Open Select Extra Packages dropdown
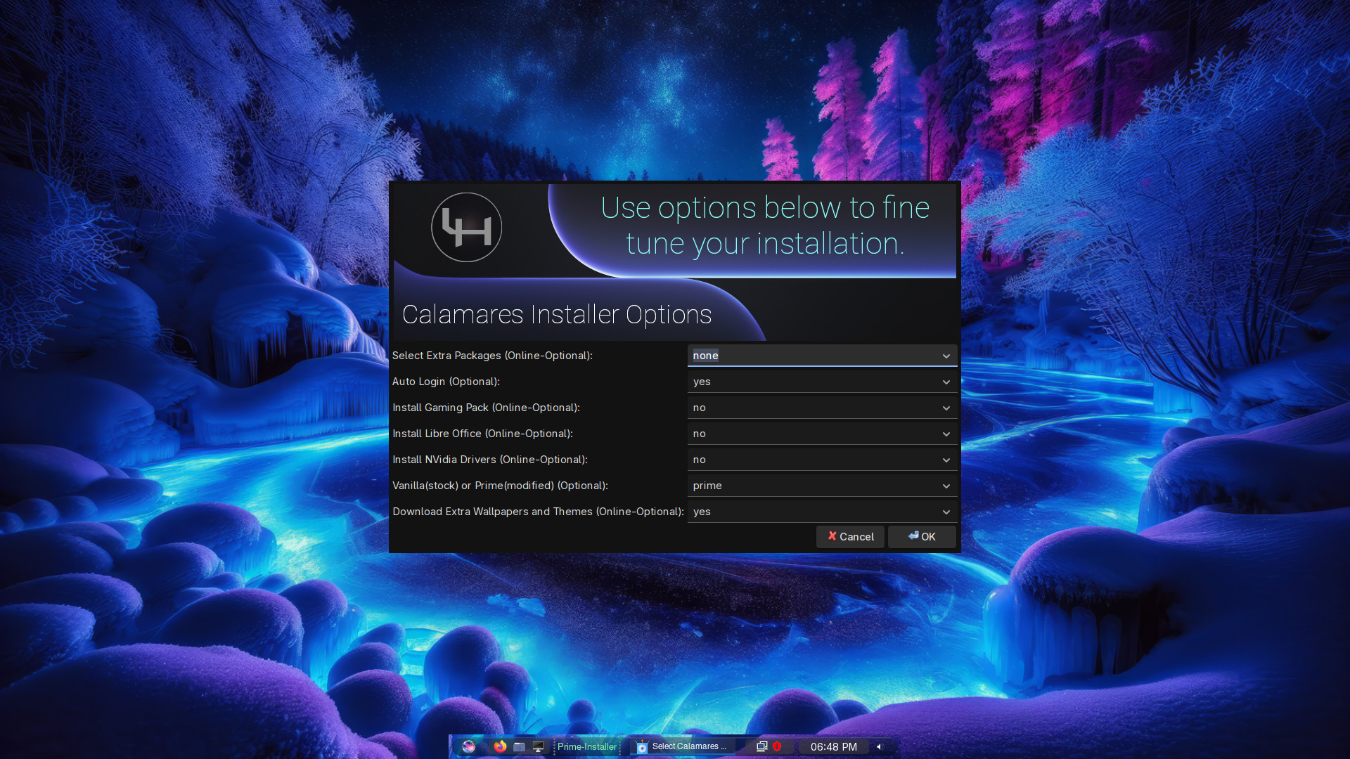The image size is (1350, 759). (821, 356)
